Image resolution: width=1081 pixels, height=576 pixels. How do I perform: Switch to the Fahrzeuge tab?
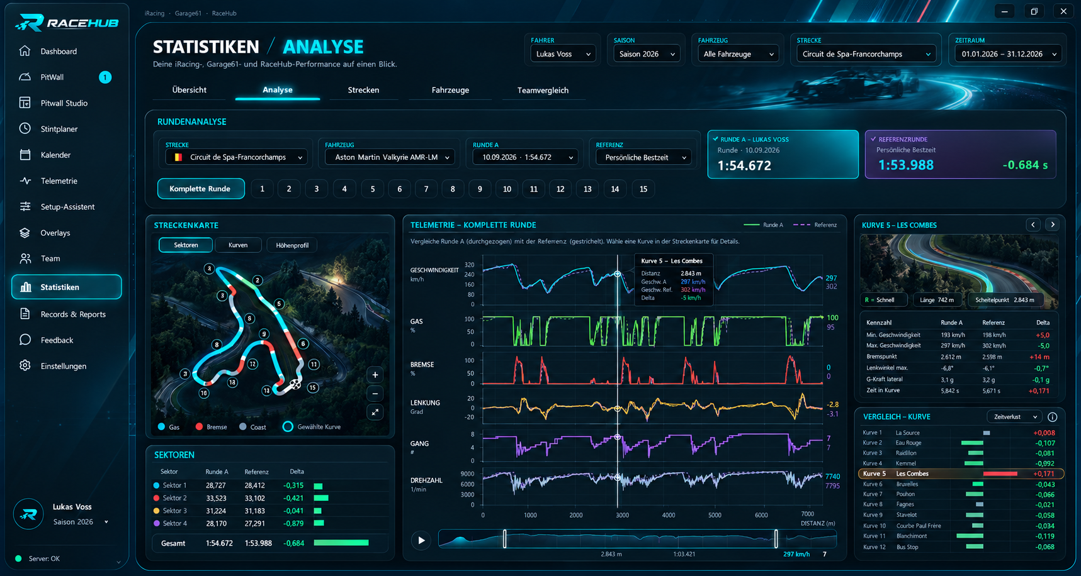click(450, 90)
